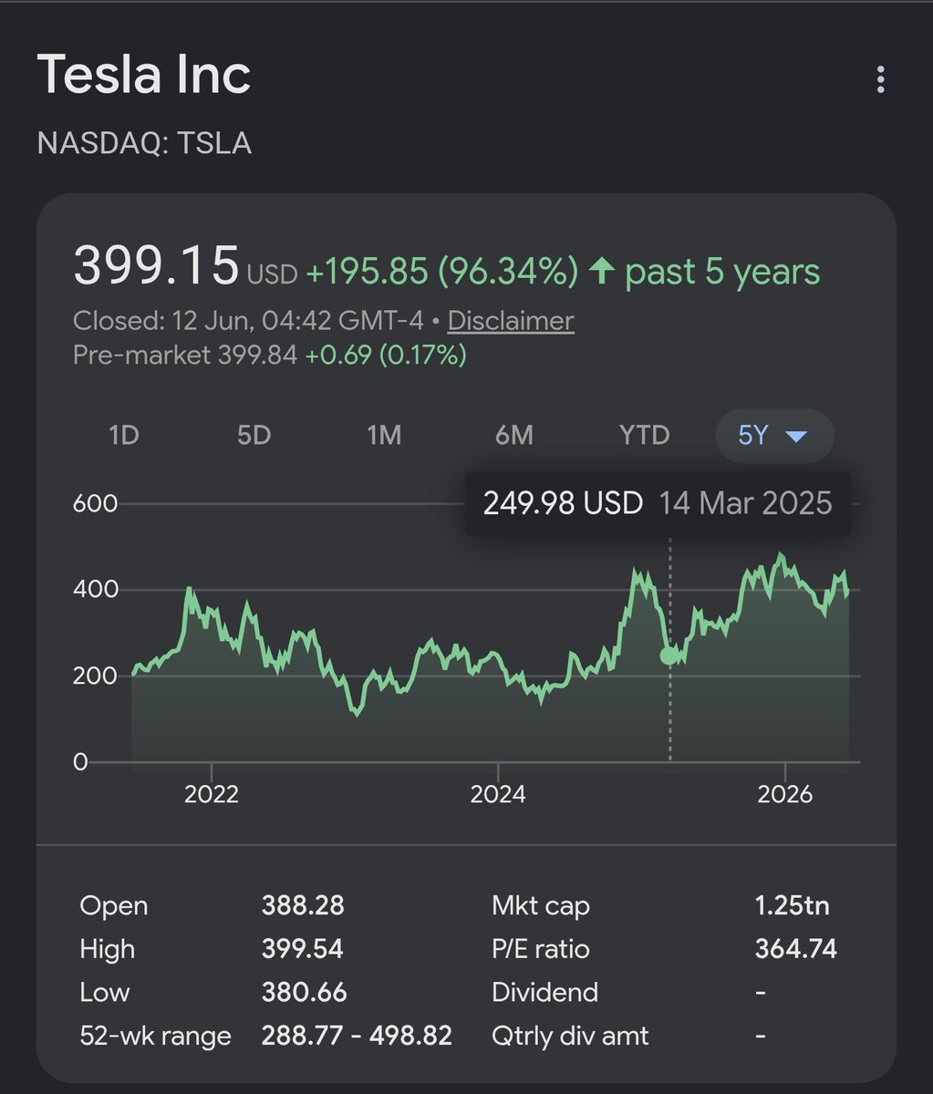Click the P/E ratio value 364.74
Image resolution: width=933 pixels, height=1094 pixels.
click(796, 949)
